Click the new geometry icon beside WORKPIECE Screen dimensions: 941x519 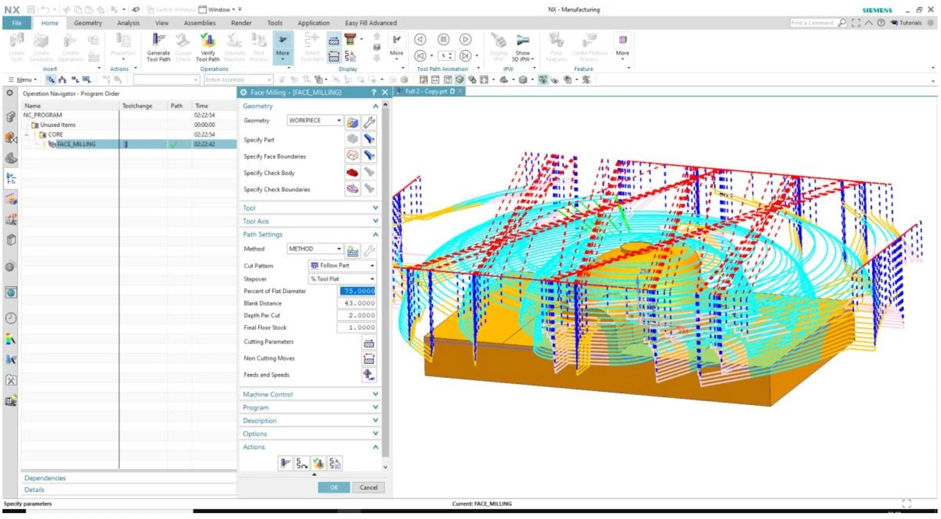pyautogui.click(x=352, y=122)
